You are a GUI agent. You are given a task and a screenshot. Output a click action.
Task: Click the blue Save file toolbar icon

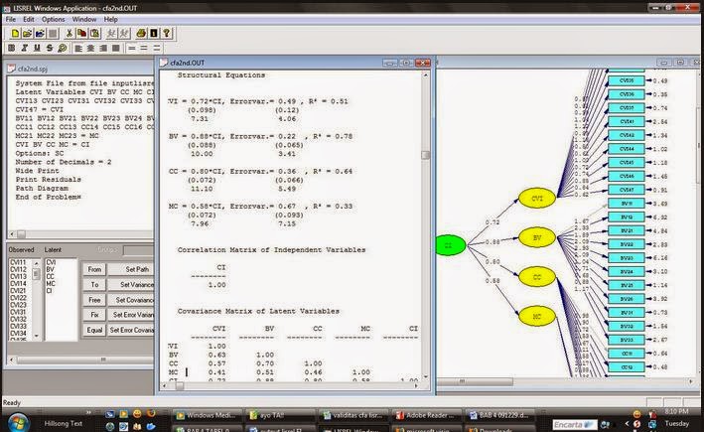coord(40,33)
